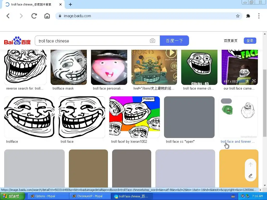Screen dimensions: 267x200
Task: Click the Baidu logo
Action: [17, 41]
